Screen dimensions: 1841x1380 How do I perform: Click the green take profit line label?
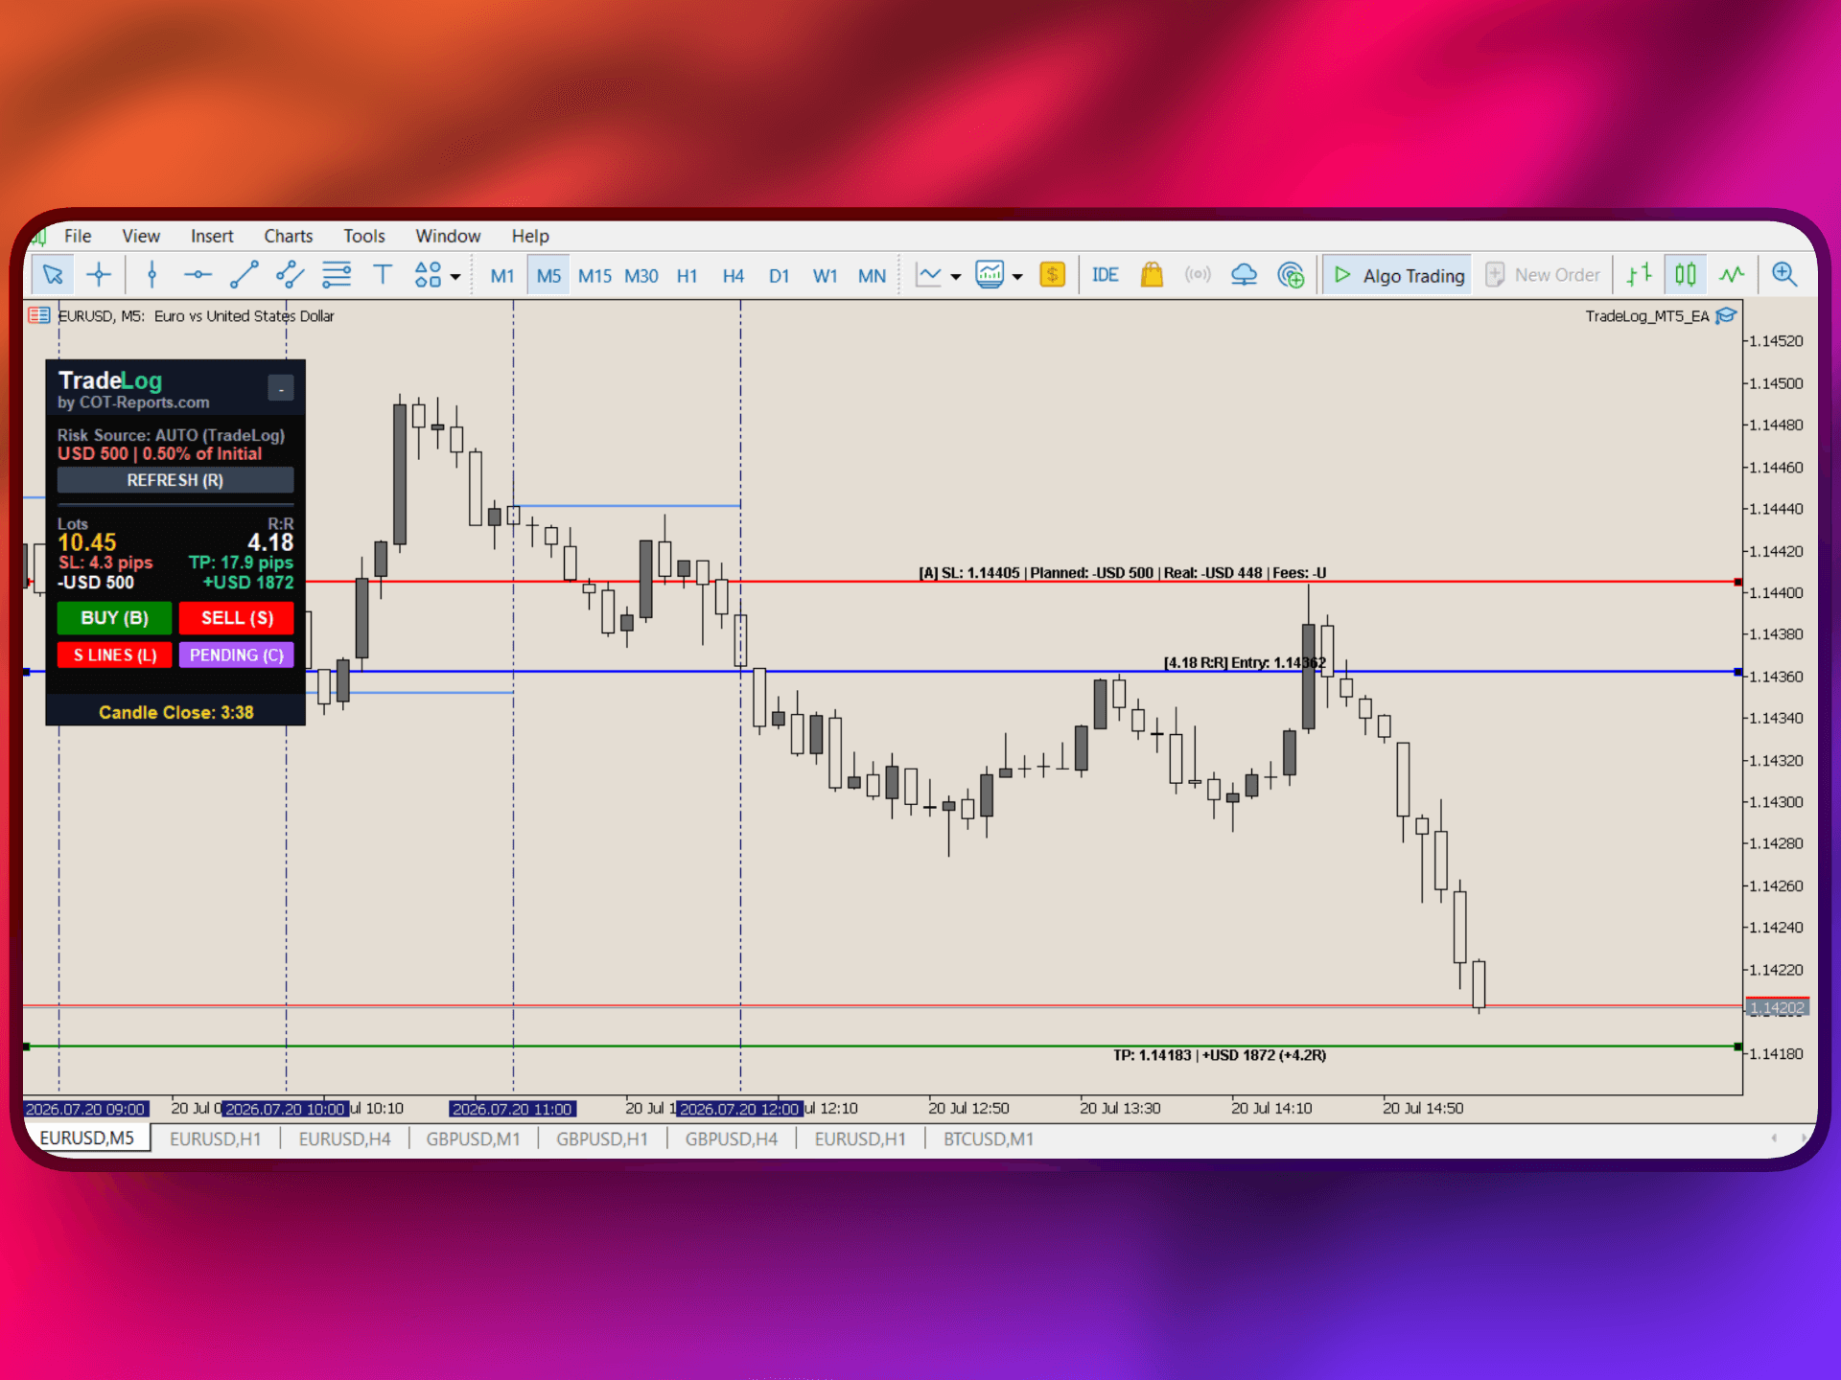[x=1220, y=1055]
